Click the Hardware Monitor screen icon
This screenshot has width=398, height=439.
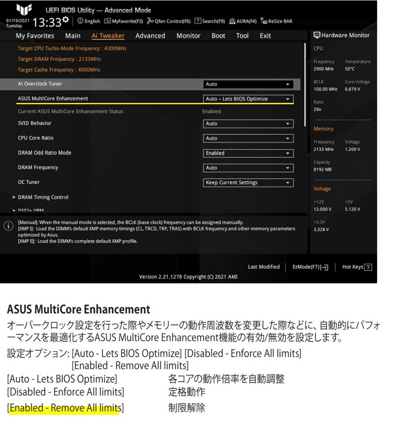(x=317, y=35)
